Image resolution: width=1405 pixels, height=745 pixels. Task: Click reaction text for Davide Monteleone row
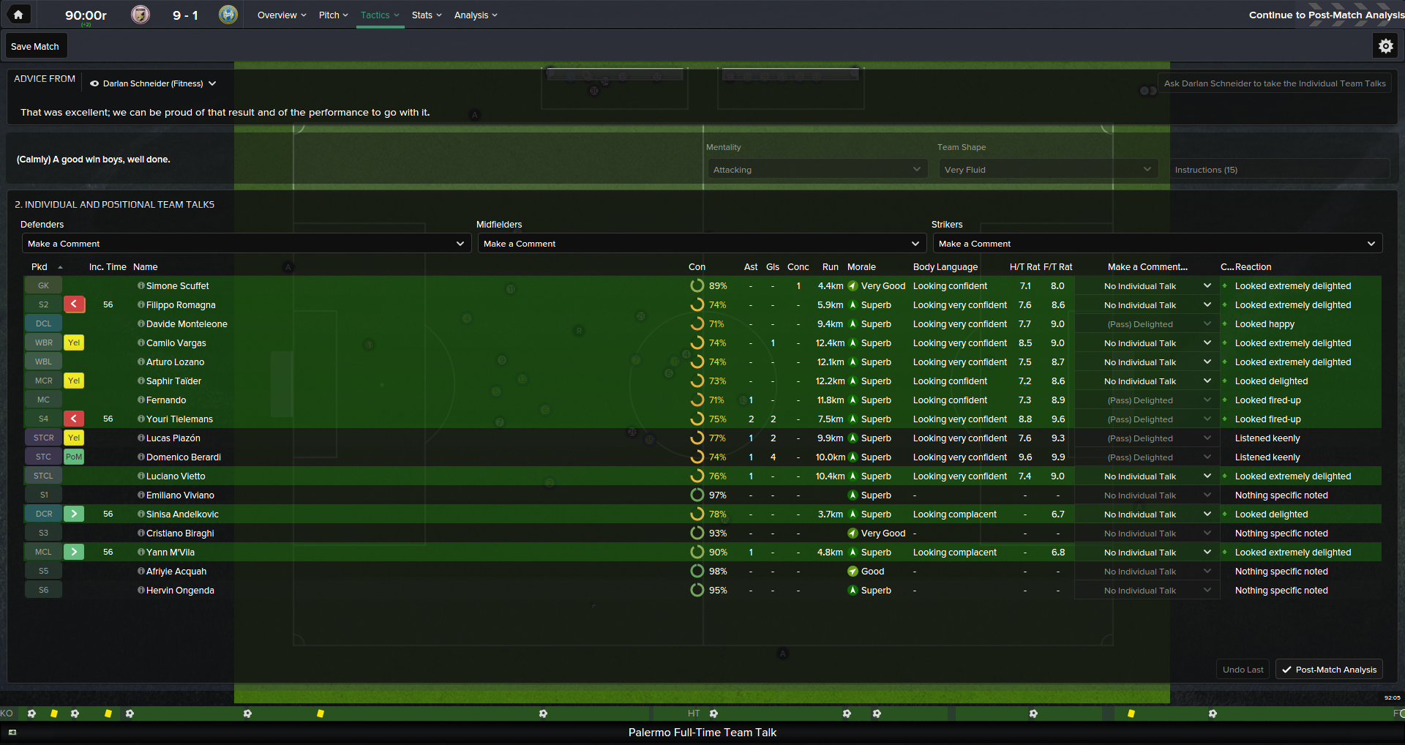tap(1264, 323)
